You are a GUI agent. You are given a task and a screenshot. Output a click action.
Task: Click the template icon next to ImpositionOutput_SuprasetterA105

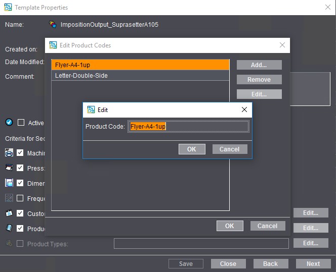point(53,24)
